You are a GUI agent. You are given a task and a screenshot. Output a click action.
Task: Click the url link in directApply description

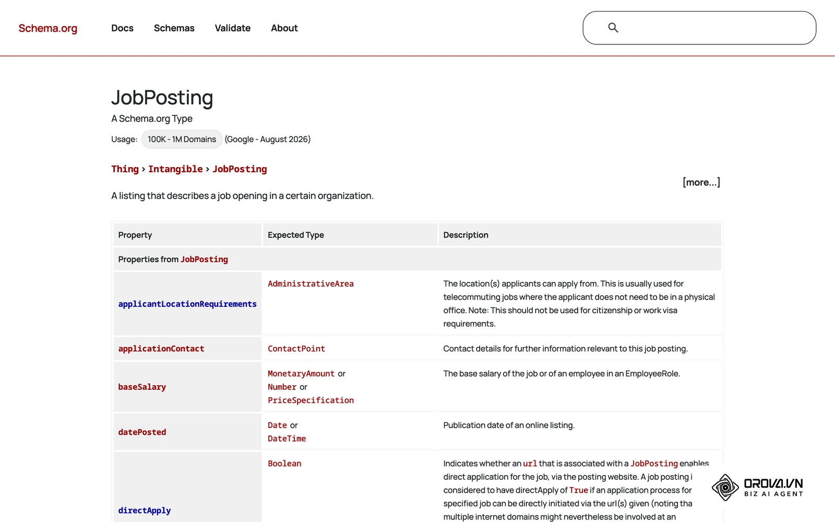530,464
